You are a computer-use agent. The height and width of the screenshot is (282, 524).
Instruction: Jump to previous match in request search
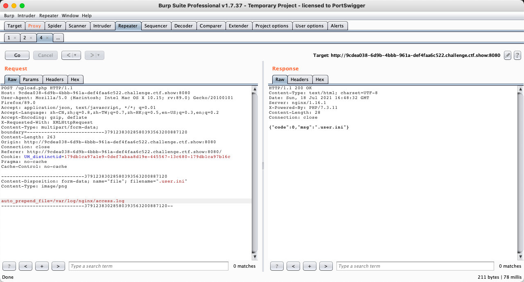(x=25, y=266)
